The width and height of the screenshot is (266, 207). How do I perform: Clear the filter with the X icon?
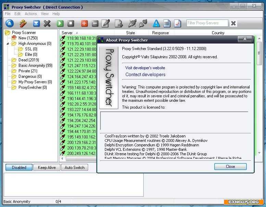pyautogui.click(x=233, y=23)
